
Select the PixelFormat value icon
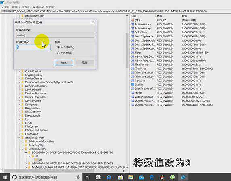pyautogui.click(x=132, y=64)
